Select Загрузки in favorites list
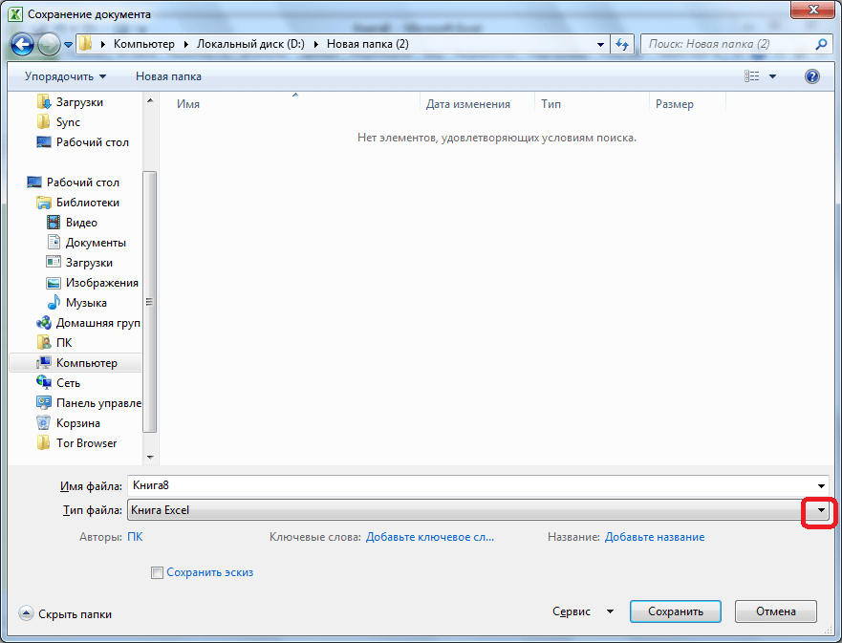Image resolution: width=842 pixels, height=643 pixels. click(79, 102)
